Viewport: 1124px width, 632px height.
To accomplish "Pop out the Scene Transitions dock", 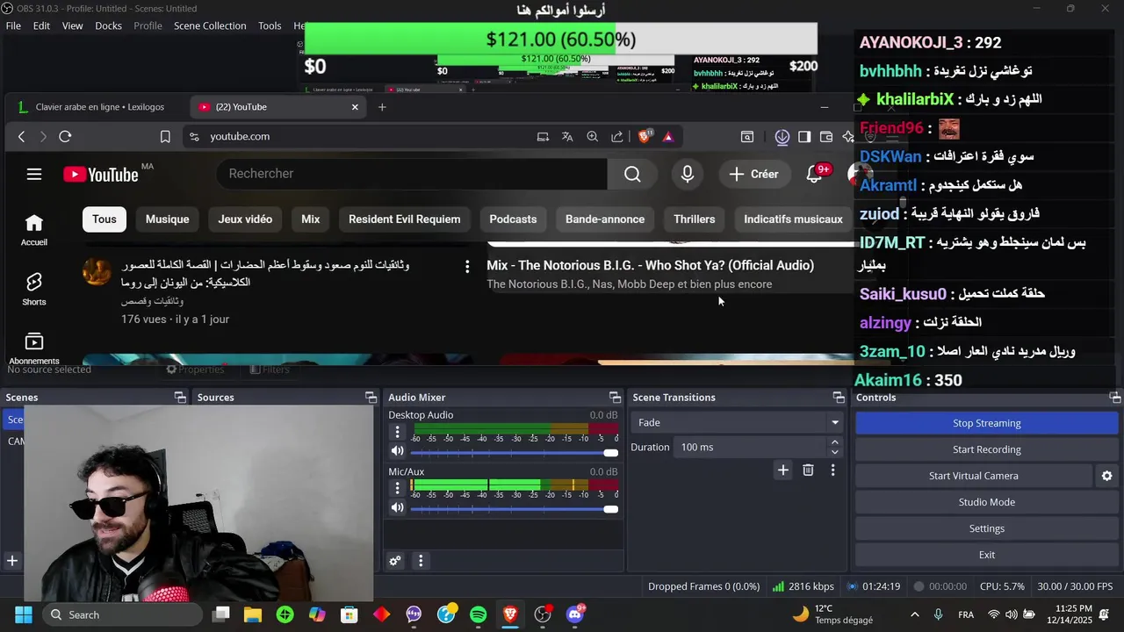I will tap(839, 398).
